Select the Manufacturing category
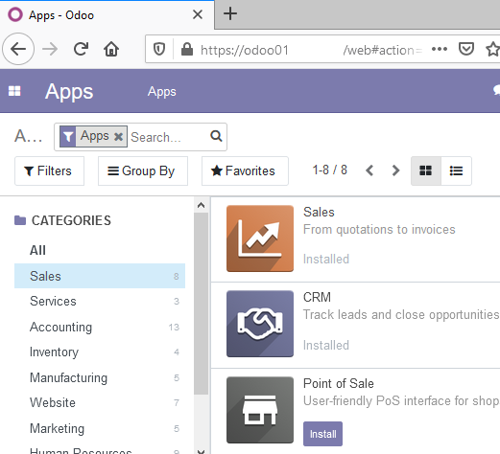This screenshot has width=500, height=454. (100, 377)
